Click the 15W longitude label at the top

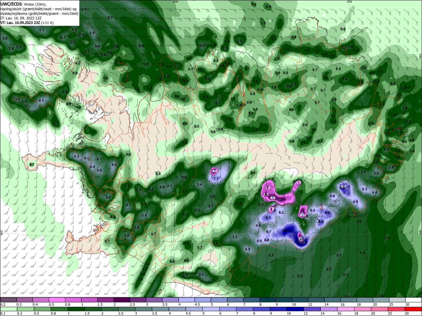click(349, 2)
